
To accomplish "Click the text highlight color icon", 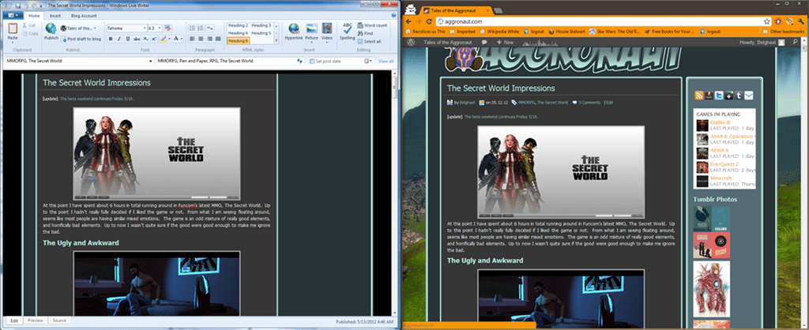I will point(164,39).
